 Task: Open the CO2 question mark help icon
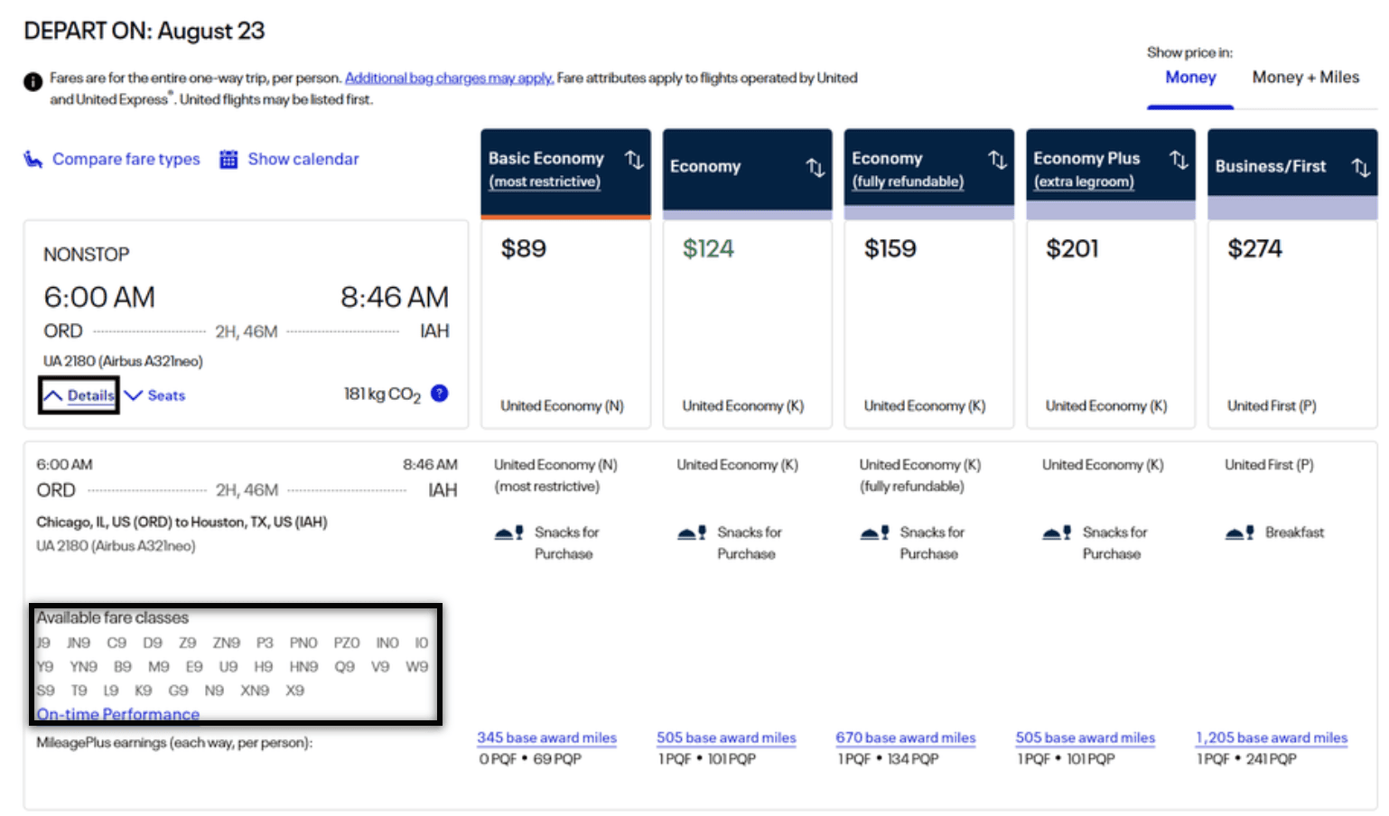[439, 393]
